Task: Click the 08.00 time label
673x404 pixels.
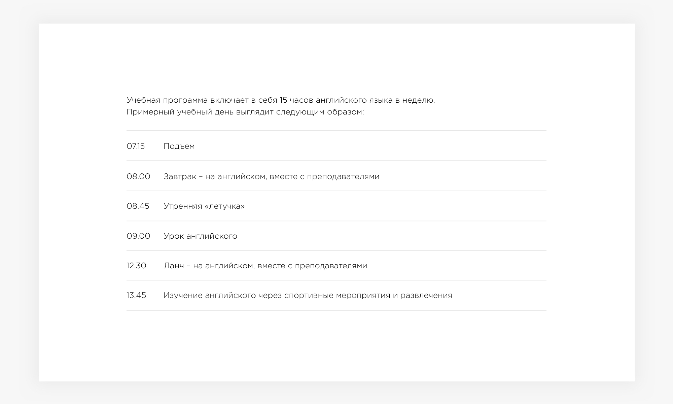Action: click(138, 176)
